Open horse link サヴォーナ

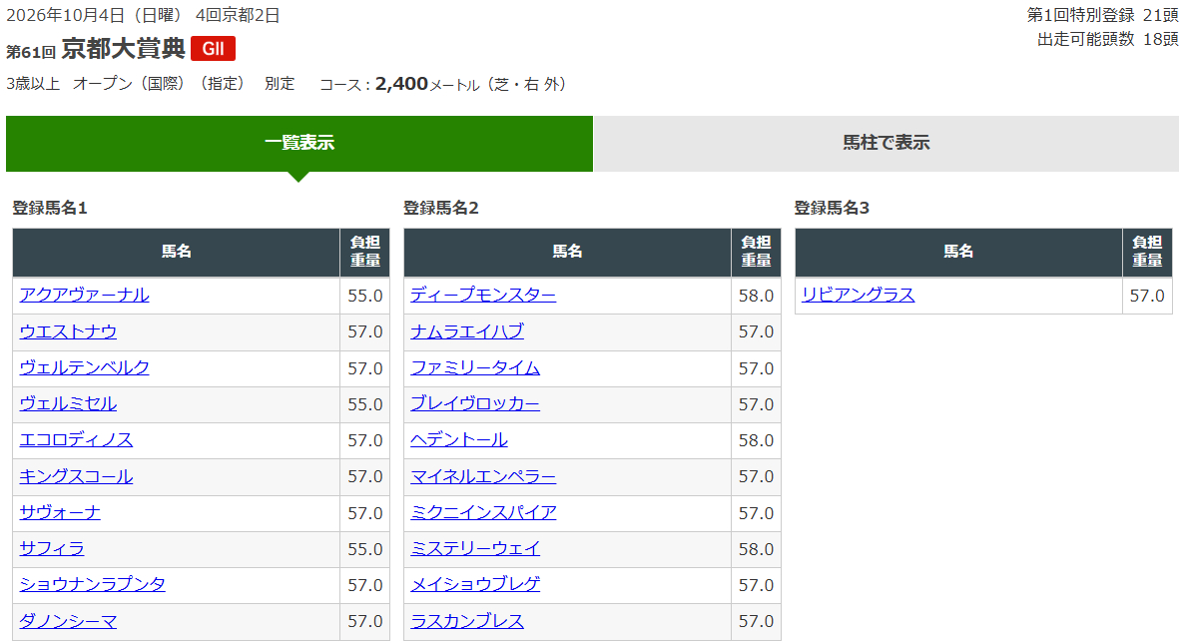(60, 513)
